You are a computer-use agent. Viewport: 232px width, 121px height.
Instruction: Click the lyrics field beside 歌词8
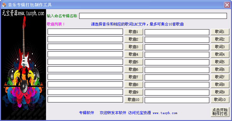pos(177,85)
